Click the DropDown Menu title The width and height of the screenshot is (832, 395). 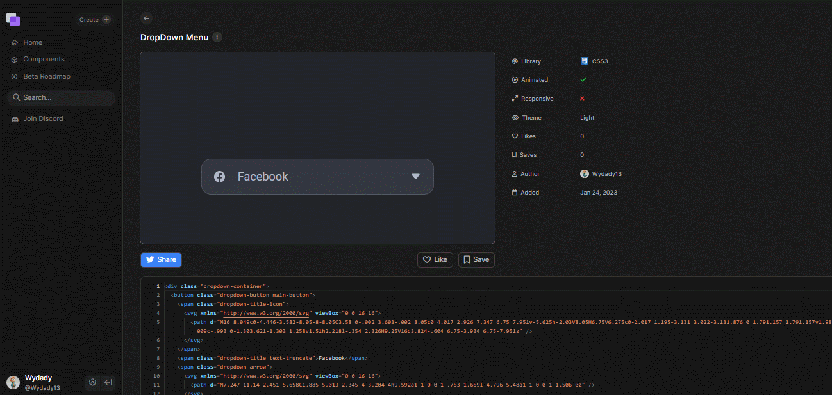pos(174,37)
